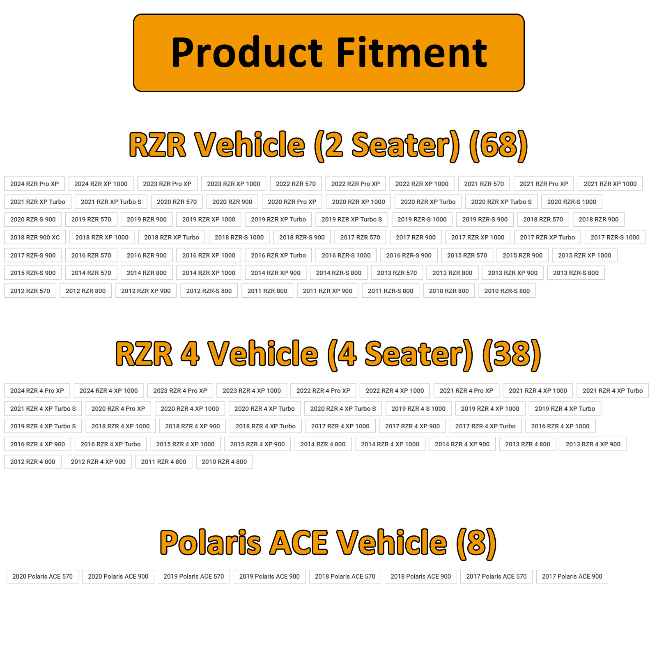
Task: Click the 2017 Polaris ACE 900 tag
Action: coord(572,577)
